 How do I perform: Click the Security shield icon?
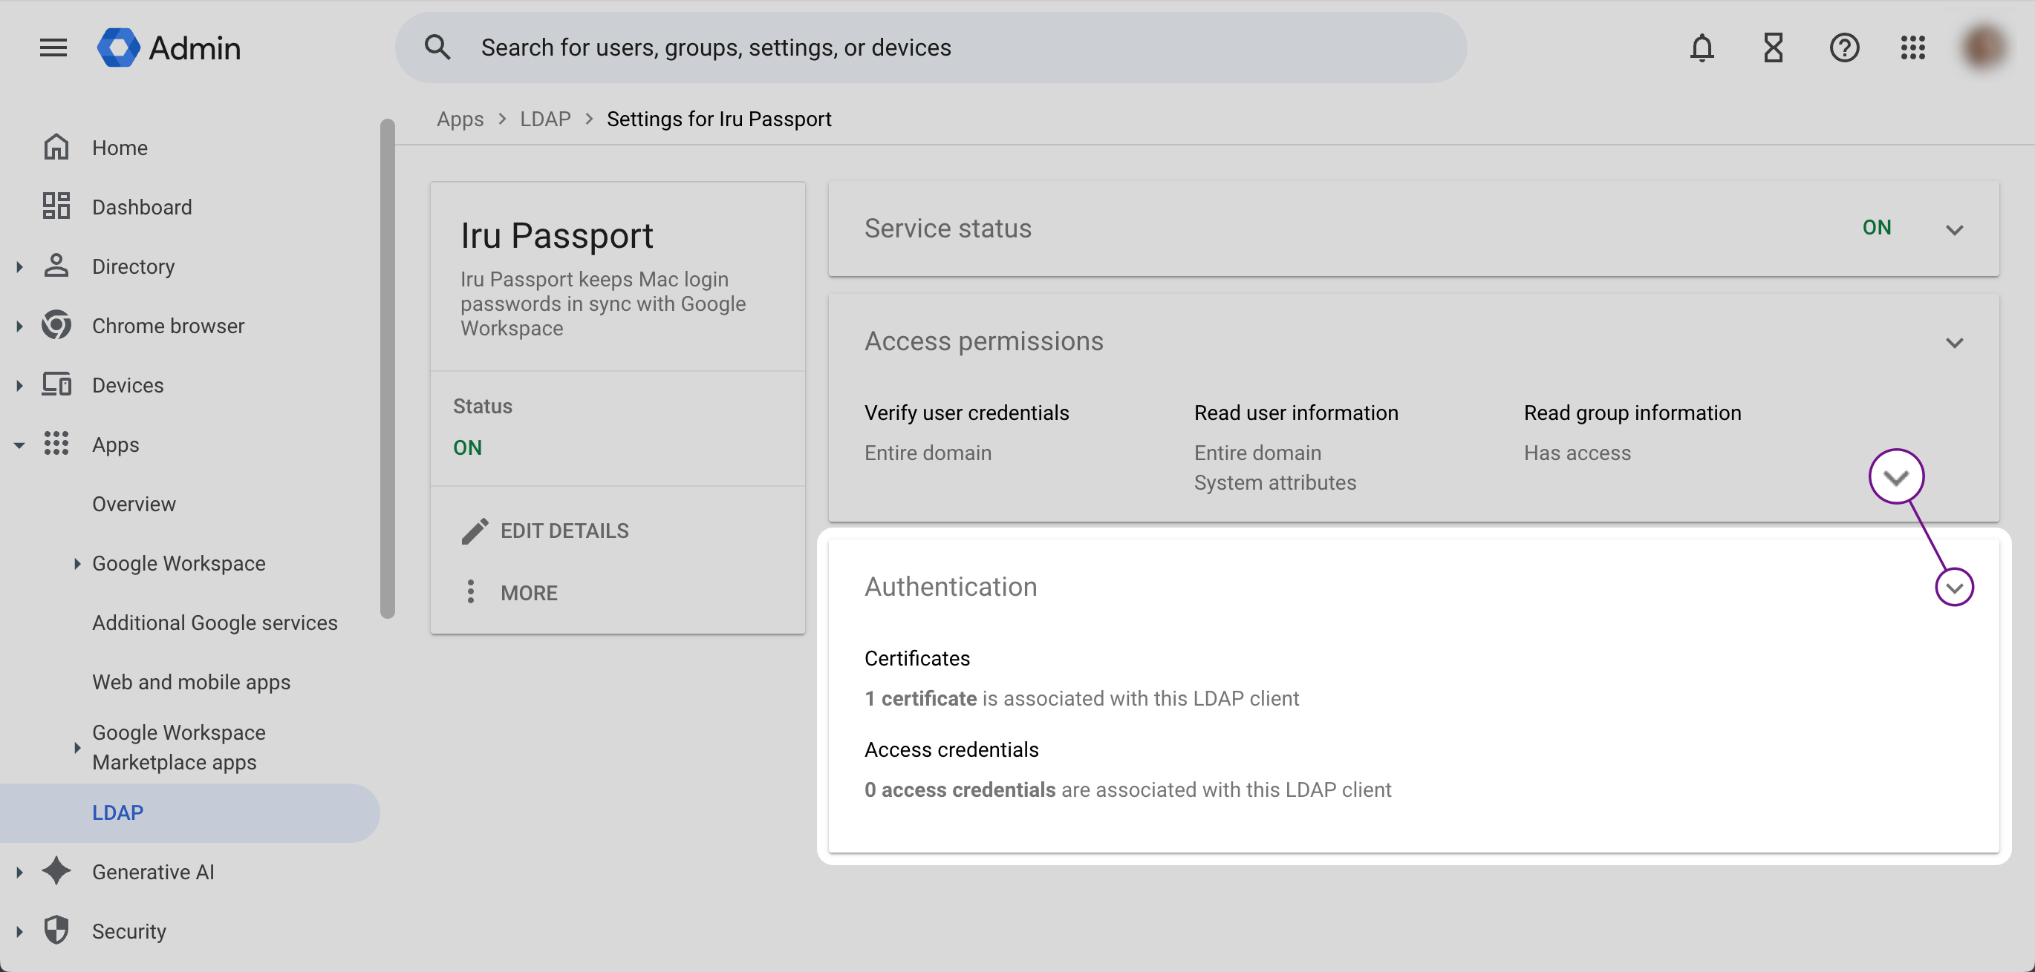click(x=56, y=930)
